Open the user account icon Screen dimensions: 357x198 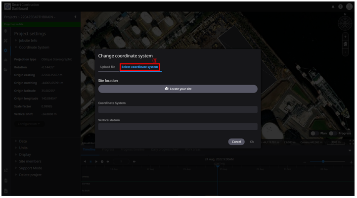(x=349, y=7)
